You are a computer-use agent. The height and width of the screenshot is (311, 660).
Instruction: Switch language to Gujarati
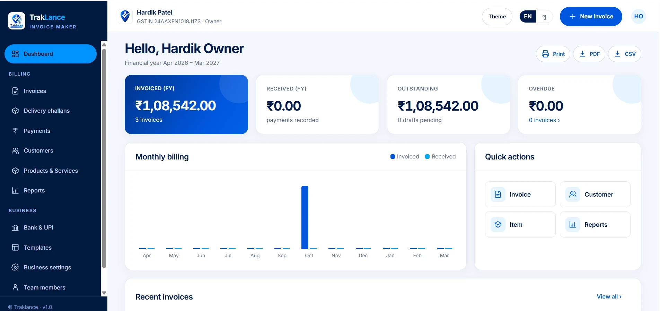point(544,17)
